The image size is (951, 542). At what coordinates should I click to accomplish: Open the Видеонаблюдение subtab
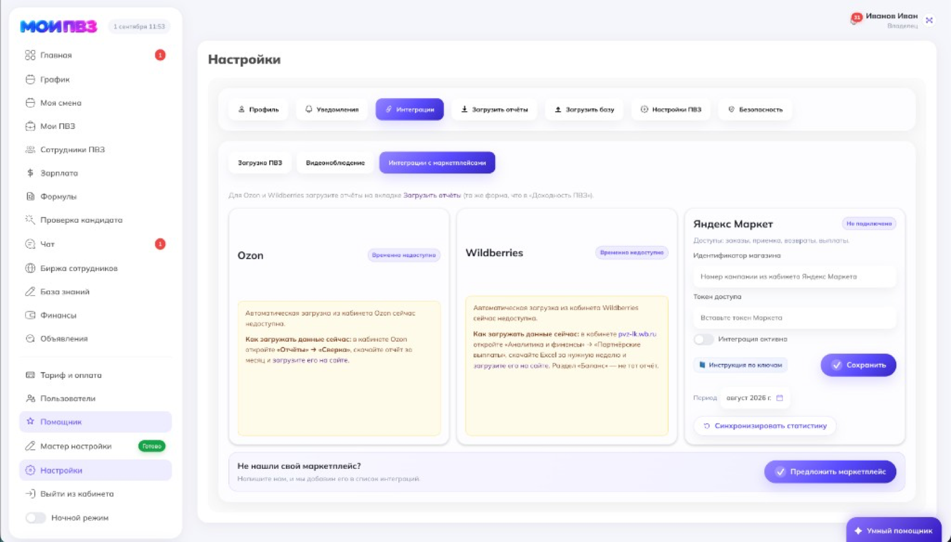335,163
